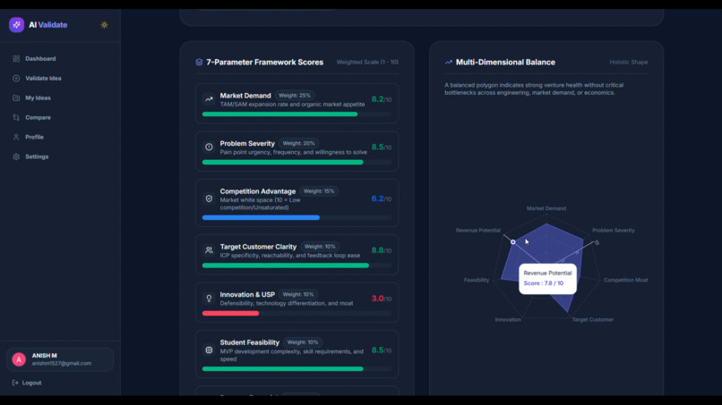
Task: Click the Weight: 15% badge
Action: [x=319, y=191]
